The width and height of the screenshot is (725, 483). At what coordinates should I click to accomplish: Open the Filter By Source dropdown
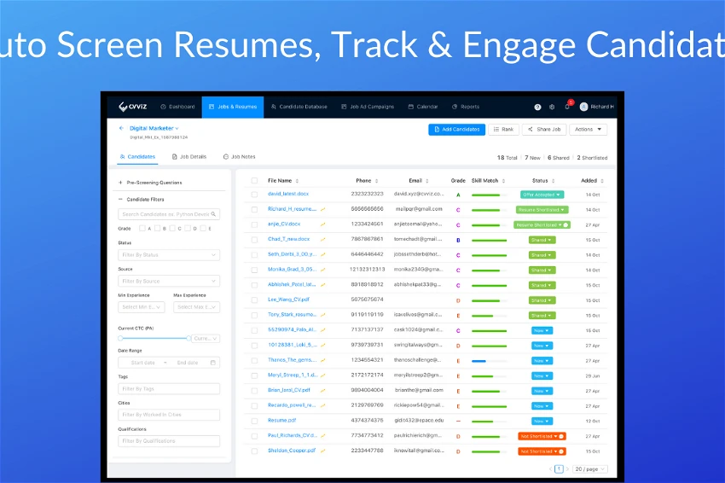pyautogui.click(x=169, y=281)
